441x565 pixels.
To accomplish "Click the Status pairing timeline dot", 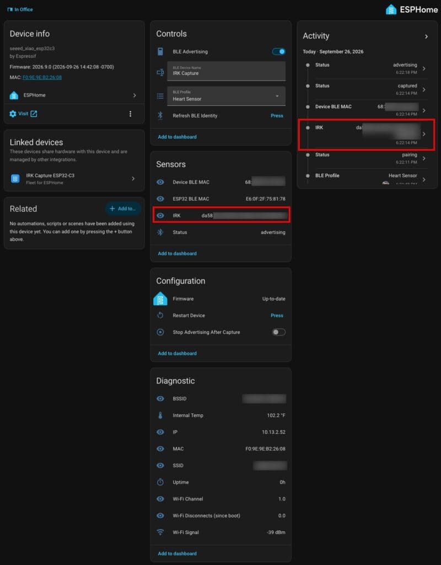I will click(308, 154).
